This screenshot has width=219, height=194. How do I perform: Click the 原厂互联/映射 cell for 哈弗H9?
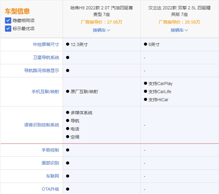[x=84, y=92]
